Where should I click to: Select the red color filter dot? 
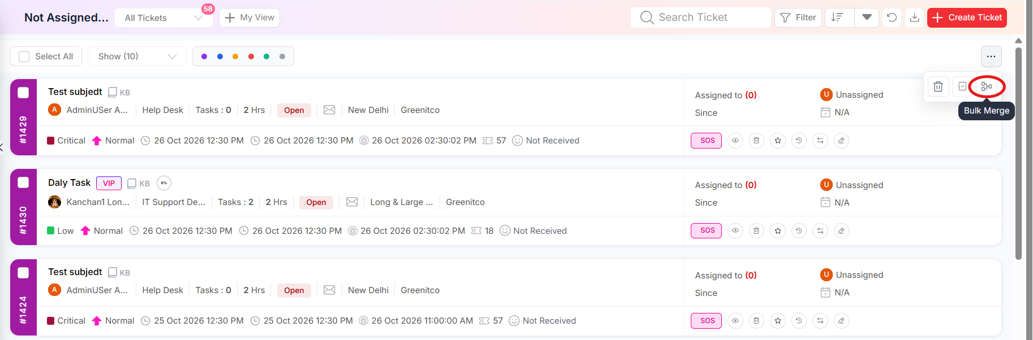(251, 56)
